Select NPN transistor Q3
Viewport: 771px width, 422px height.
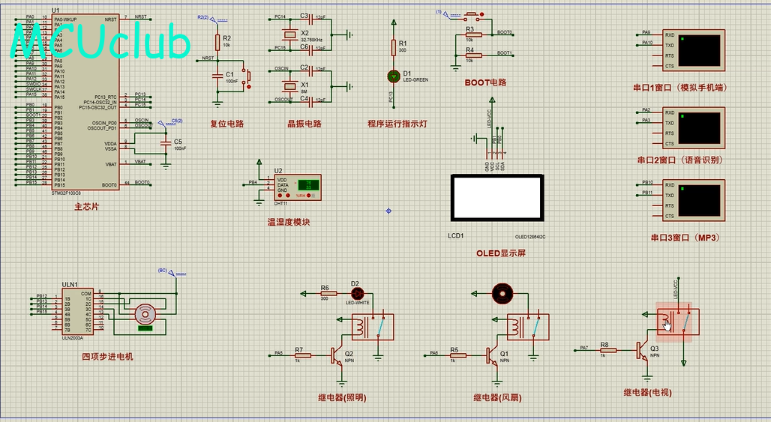642,351
